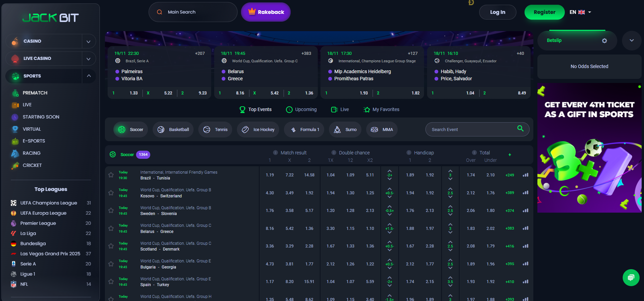
Task: Open statistics icon for Bulgaria - Georgia
Action: 526,264
